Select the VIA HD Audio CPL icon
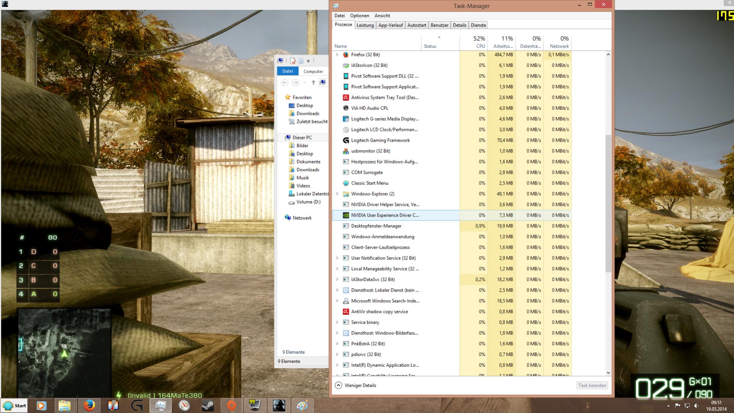The height and width of the screenshot is (413, 734). tap(346, 108)
